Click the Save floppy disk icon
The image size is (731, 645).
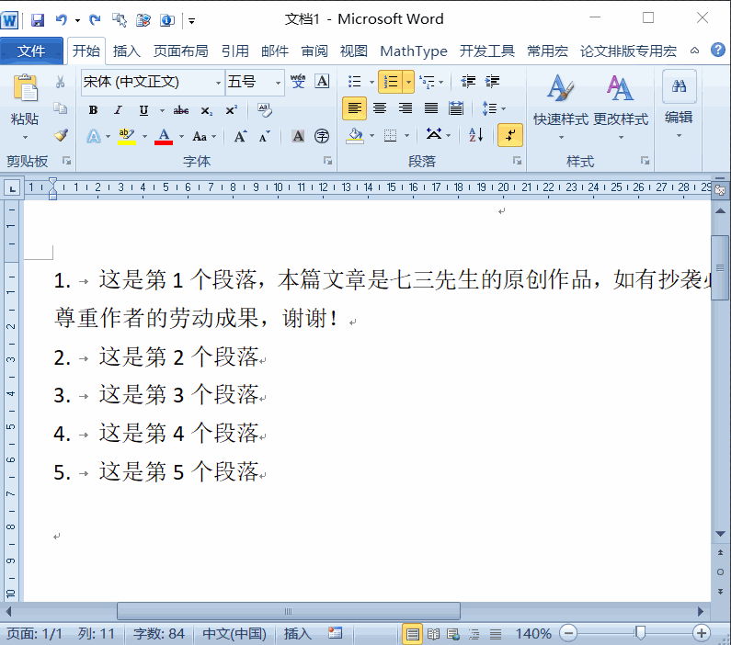38,20
